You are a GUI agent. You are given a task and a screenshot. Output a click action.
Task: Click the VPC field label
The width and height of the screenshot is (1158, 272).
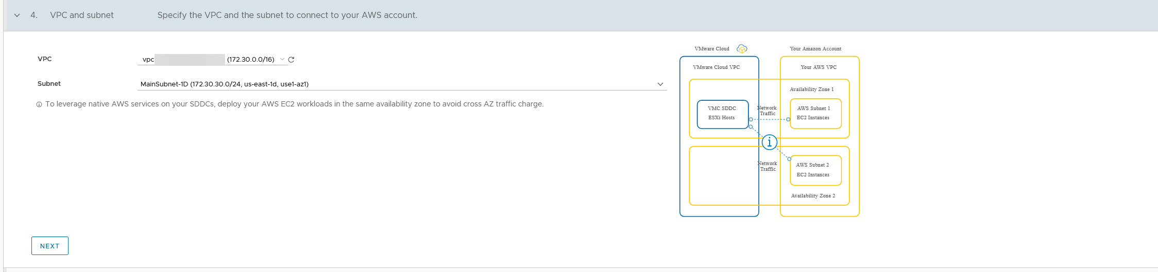click(x=45, y=59)
